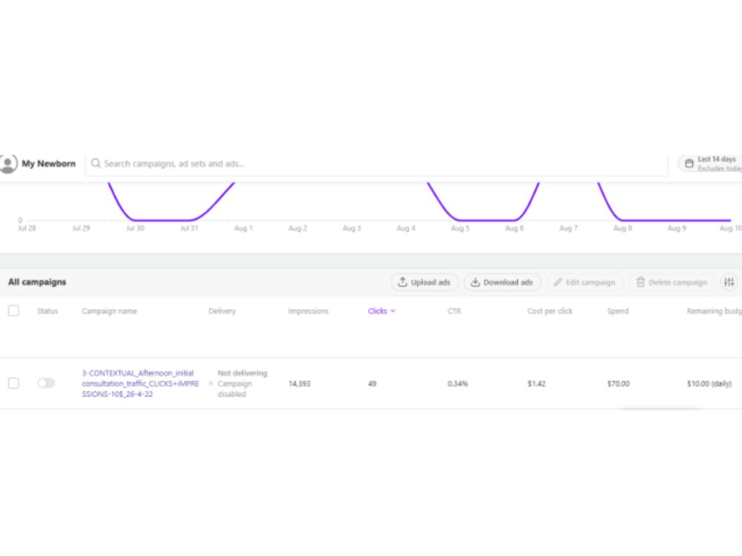Click the Spend column header

tap(618, 311)
